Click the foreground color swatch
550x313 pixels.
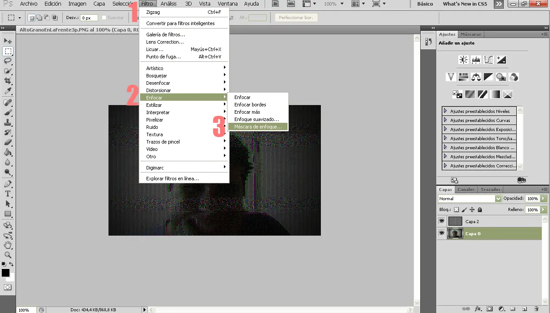6,273
